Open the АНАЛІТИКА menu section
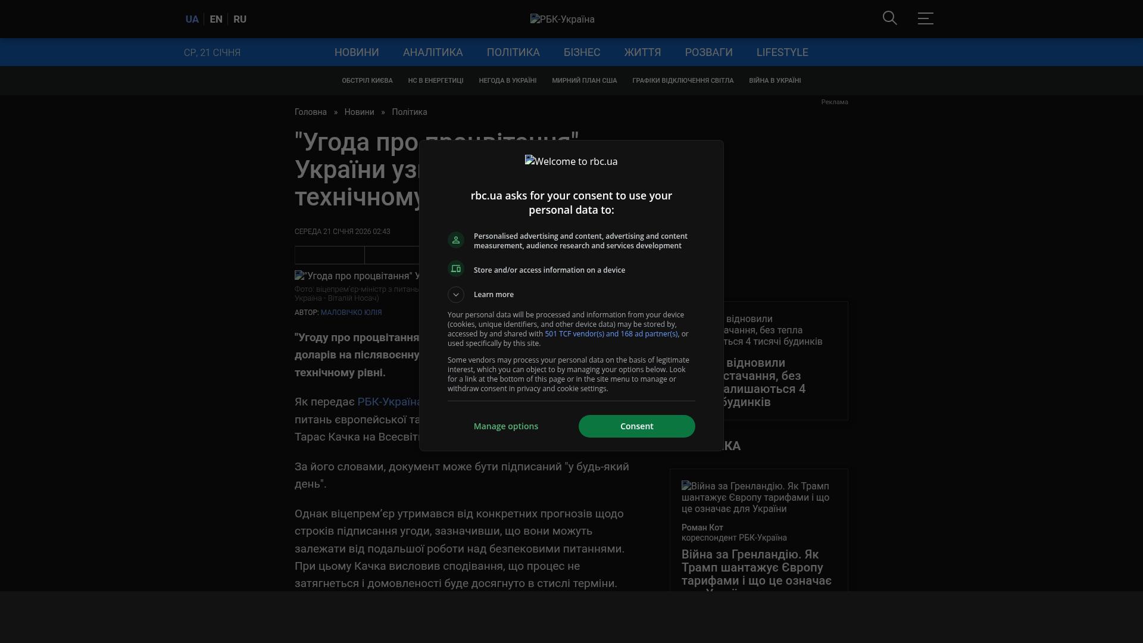This screenshot has width=1143, height=643. 433,52
